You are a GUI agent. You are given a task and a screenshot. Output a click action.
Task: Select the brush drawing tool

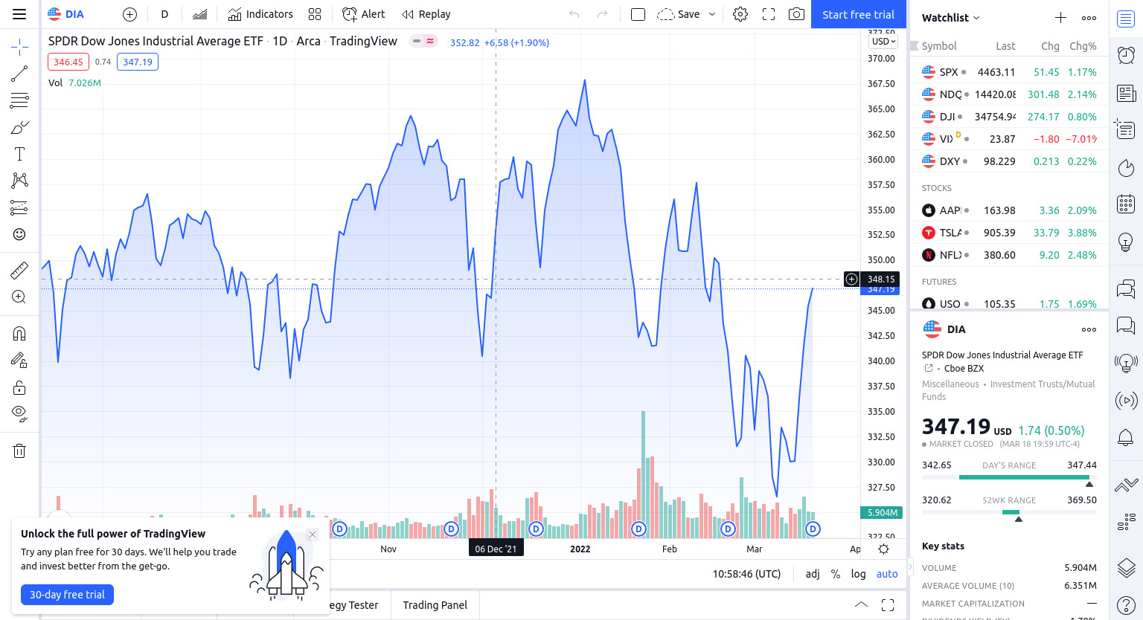tap(19, 127)
